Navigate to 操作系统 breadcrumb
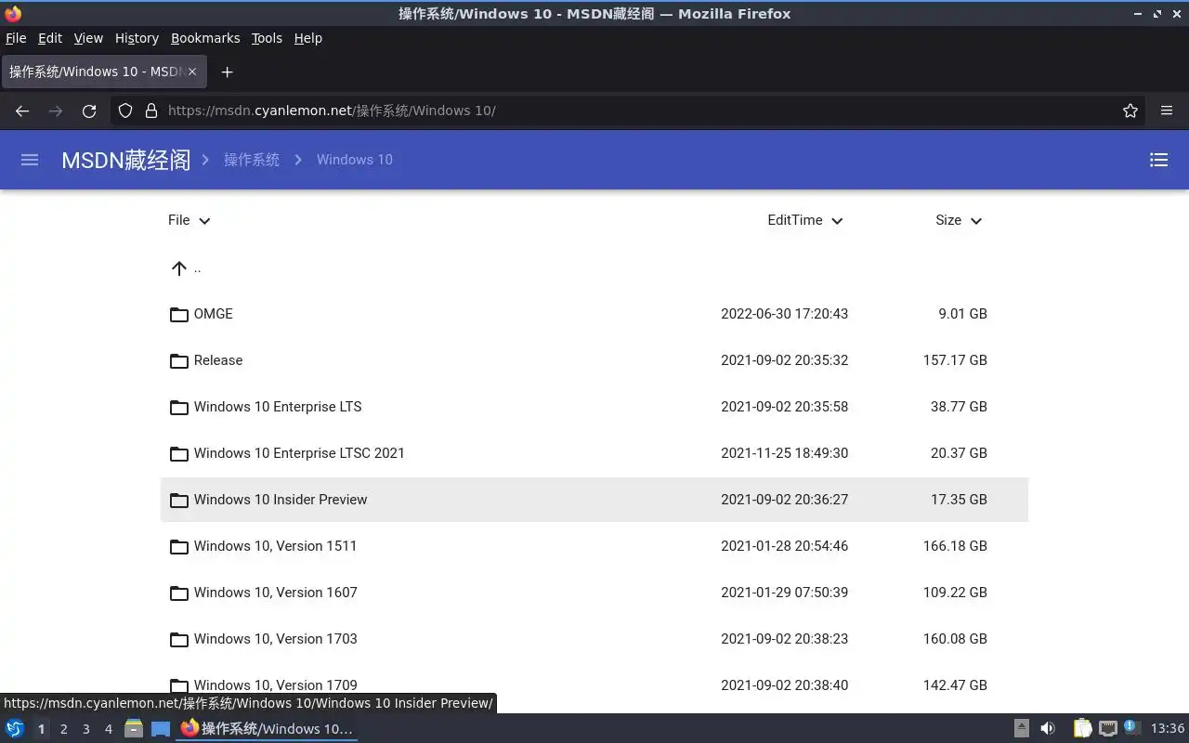1189x743 pixels. pyautogui.click(x=252, y=160)
